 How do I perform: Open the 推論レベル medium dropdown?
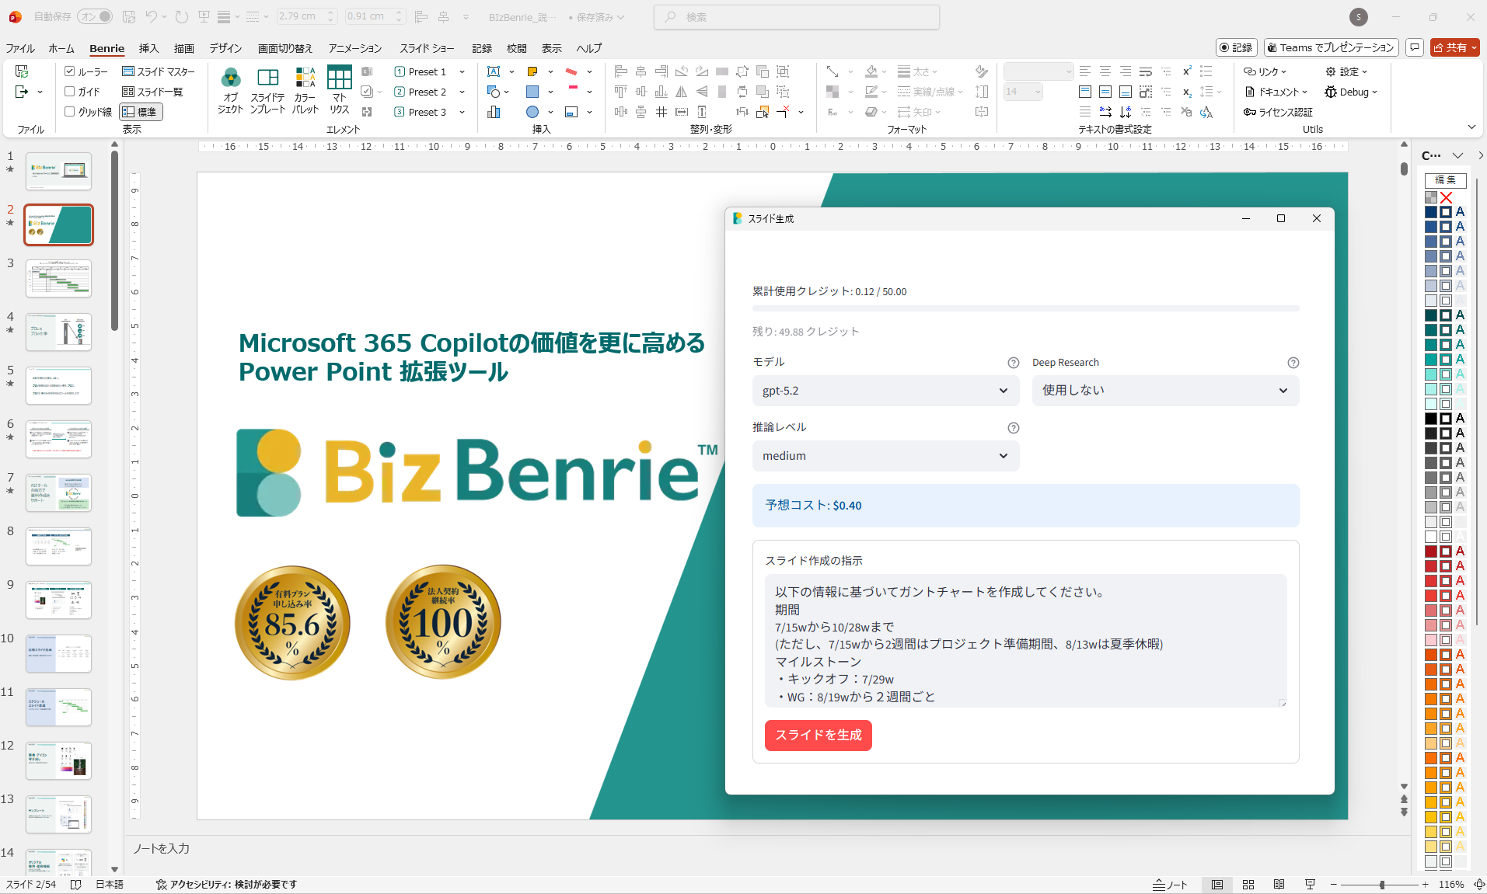[885, 456]
